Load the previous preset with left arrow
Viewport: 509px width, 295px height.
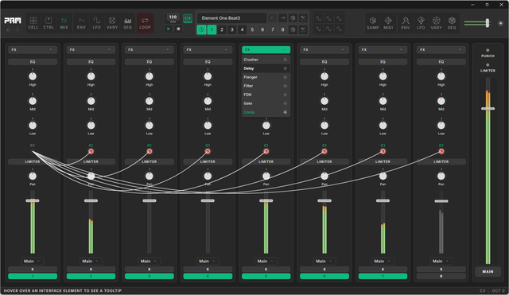[x=273, y=18]
